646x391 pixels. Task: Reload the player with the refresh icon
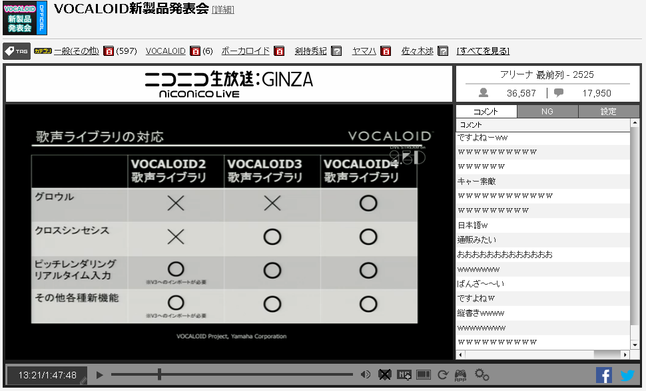443,374
